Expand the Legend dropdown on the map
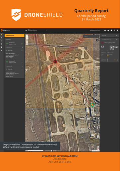Viewport: 120px width, 171px height. [x=91, y=36]
